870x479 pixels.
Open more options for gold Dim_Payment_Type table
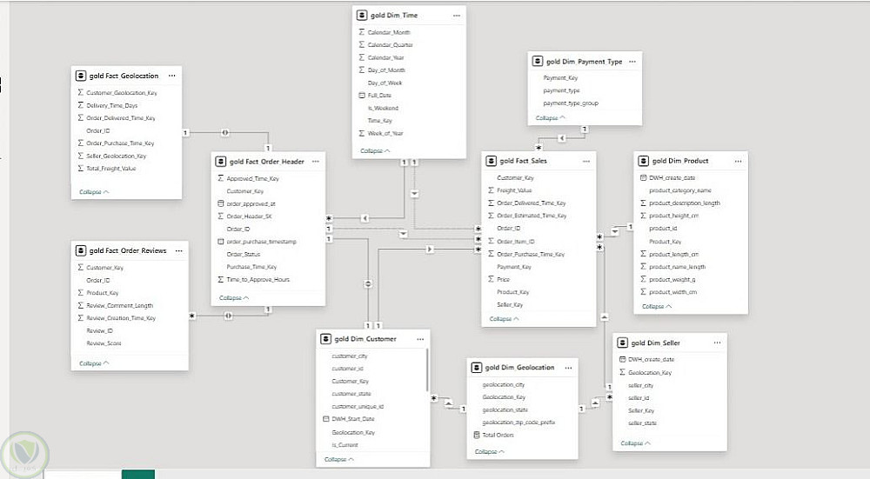click(632, 62)
